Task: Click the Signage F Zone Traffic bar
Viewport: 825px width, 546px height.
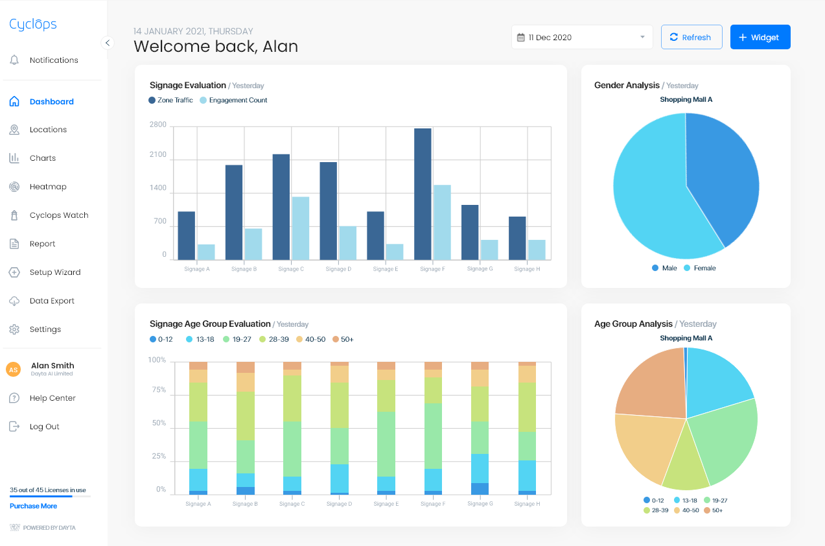Action: pos(423,194)
